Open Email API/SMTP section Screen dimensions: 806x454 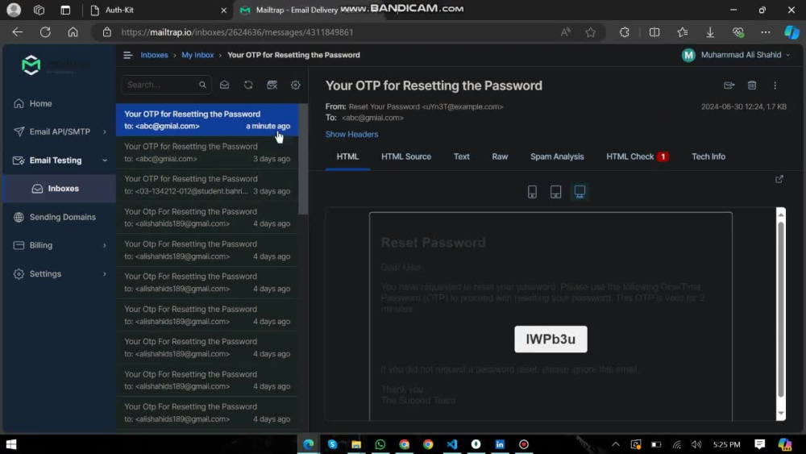[60, 131]
